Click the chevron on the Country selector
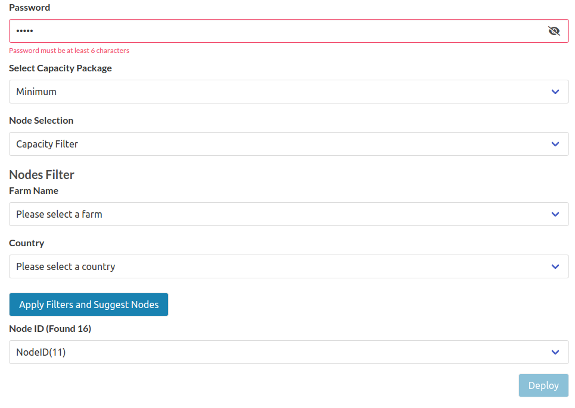Image resolution: width=575 pixels, height=408 pixels. pos(555,266)
